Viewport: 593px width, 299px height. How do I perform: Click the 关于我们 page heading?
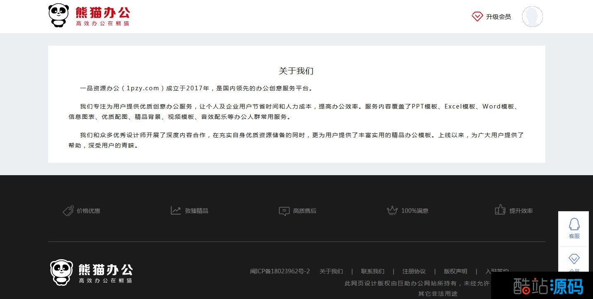(x=296, y=71)
